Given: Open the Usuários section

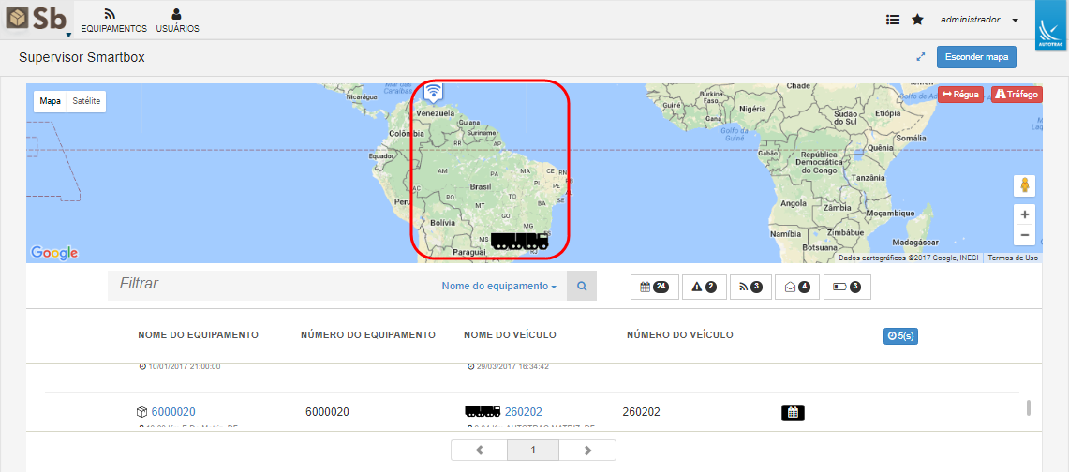Looking at the screenshot, I should click(x=177, y=22).
